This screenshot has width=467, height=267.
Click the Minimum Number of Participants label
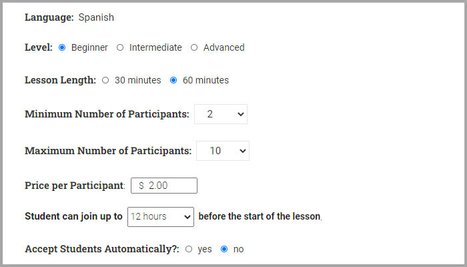[107, 114]
